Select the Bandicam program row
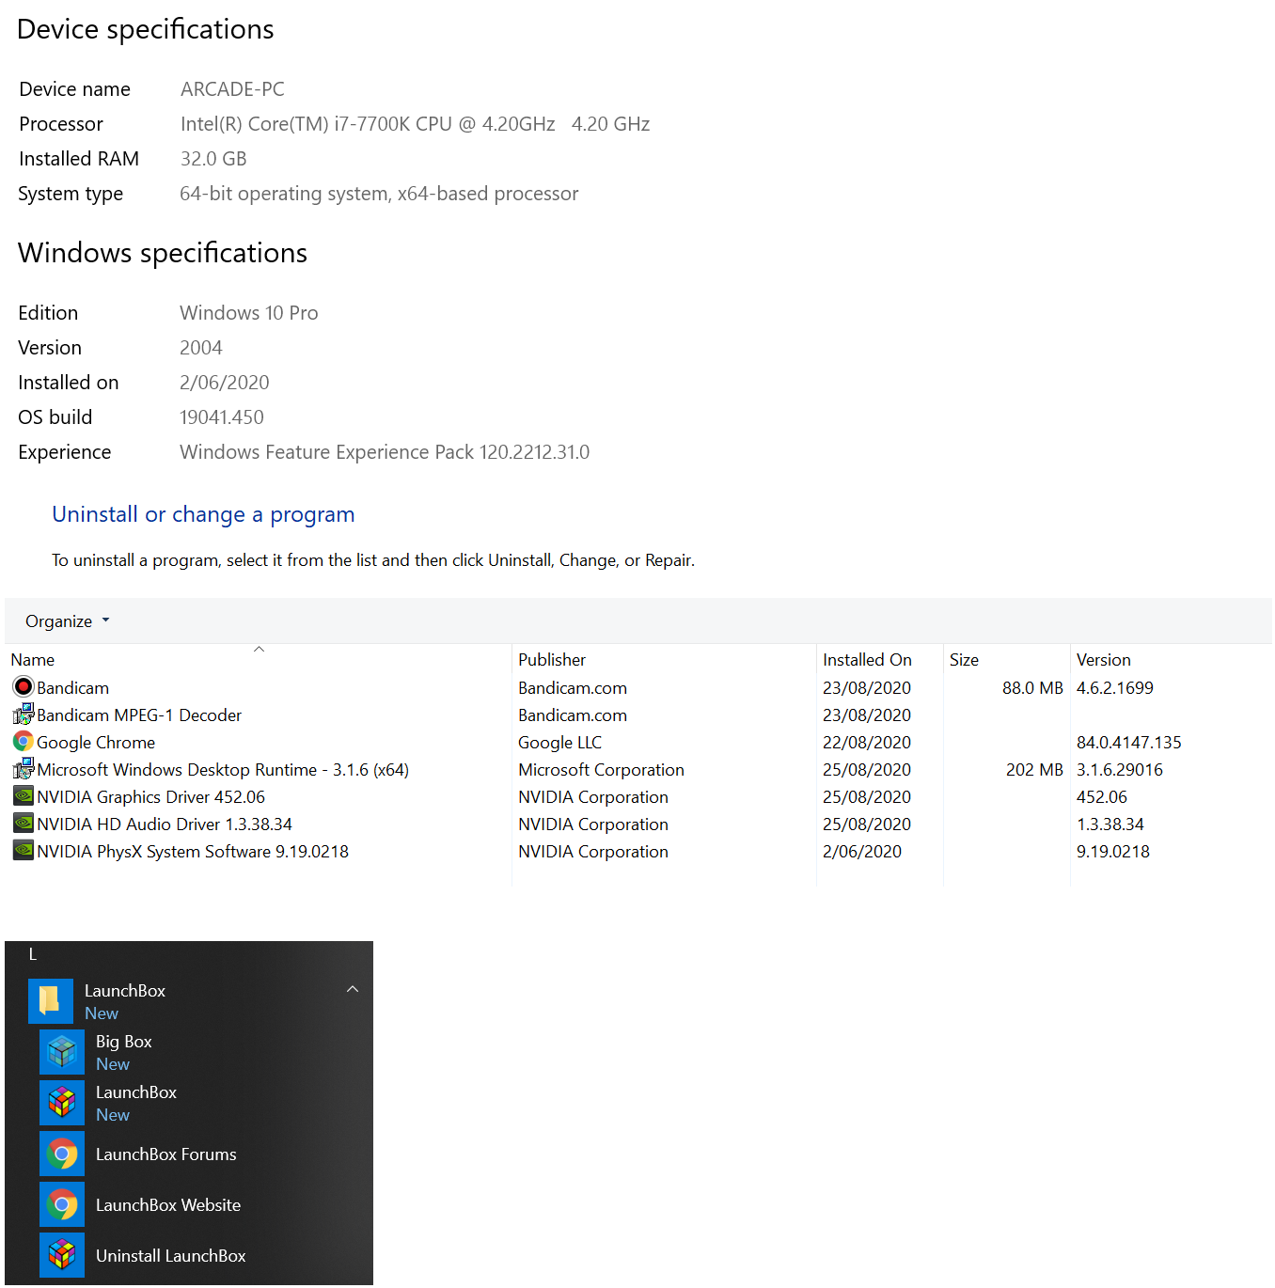The width and height of the screenshot is (1275, 1288). click(638, 687)
